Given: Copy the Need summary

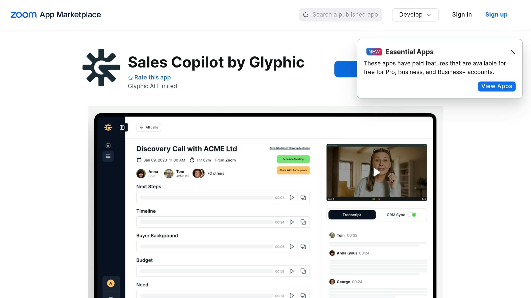Looking at the screenshot, I should (x=303, y=295).
